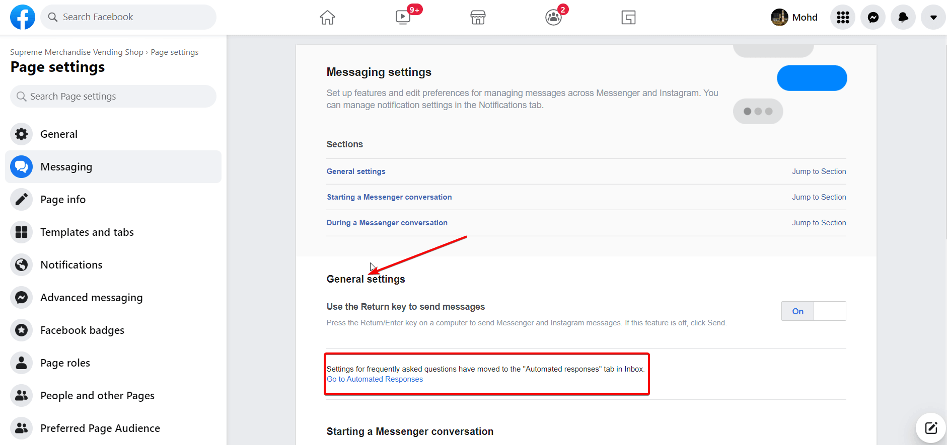The height and width of the screenshot is (445, 947).
Task: Open People and other Pages item
Action: pyautogui.click(x=113, y=396)
